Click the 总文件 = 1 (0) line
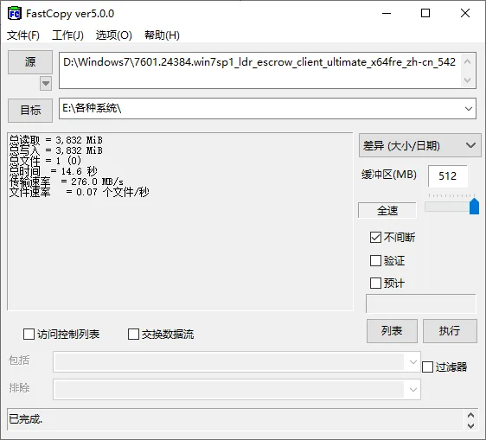The height and width of the screenshot is (440, 486). point(45,161)
